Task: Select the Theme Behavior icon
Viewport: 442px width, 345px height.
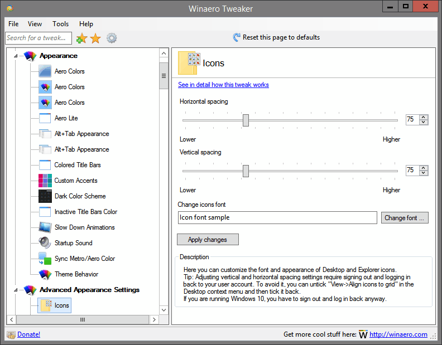Action: (45, 274)
